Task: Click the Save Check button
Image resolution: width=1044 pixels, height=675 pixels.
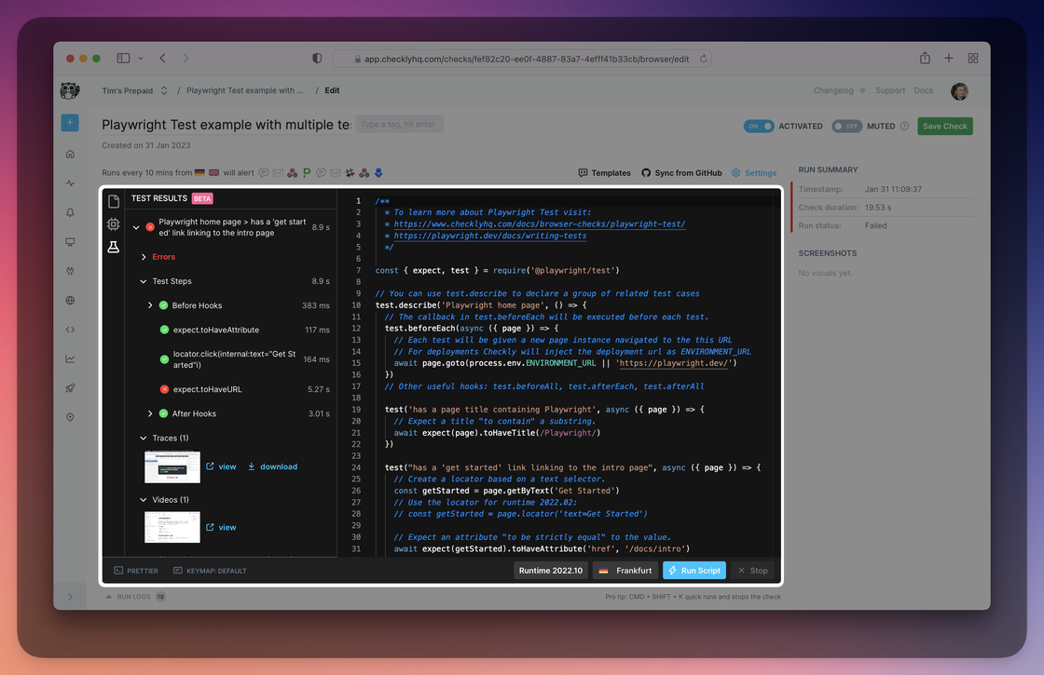Action: (944, 126)
